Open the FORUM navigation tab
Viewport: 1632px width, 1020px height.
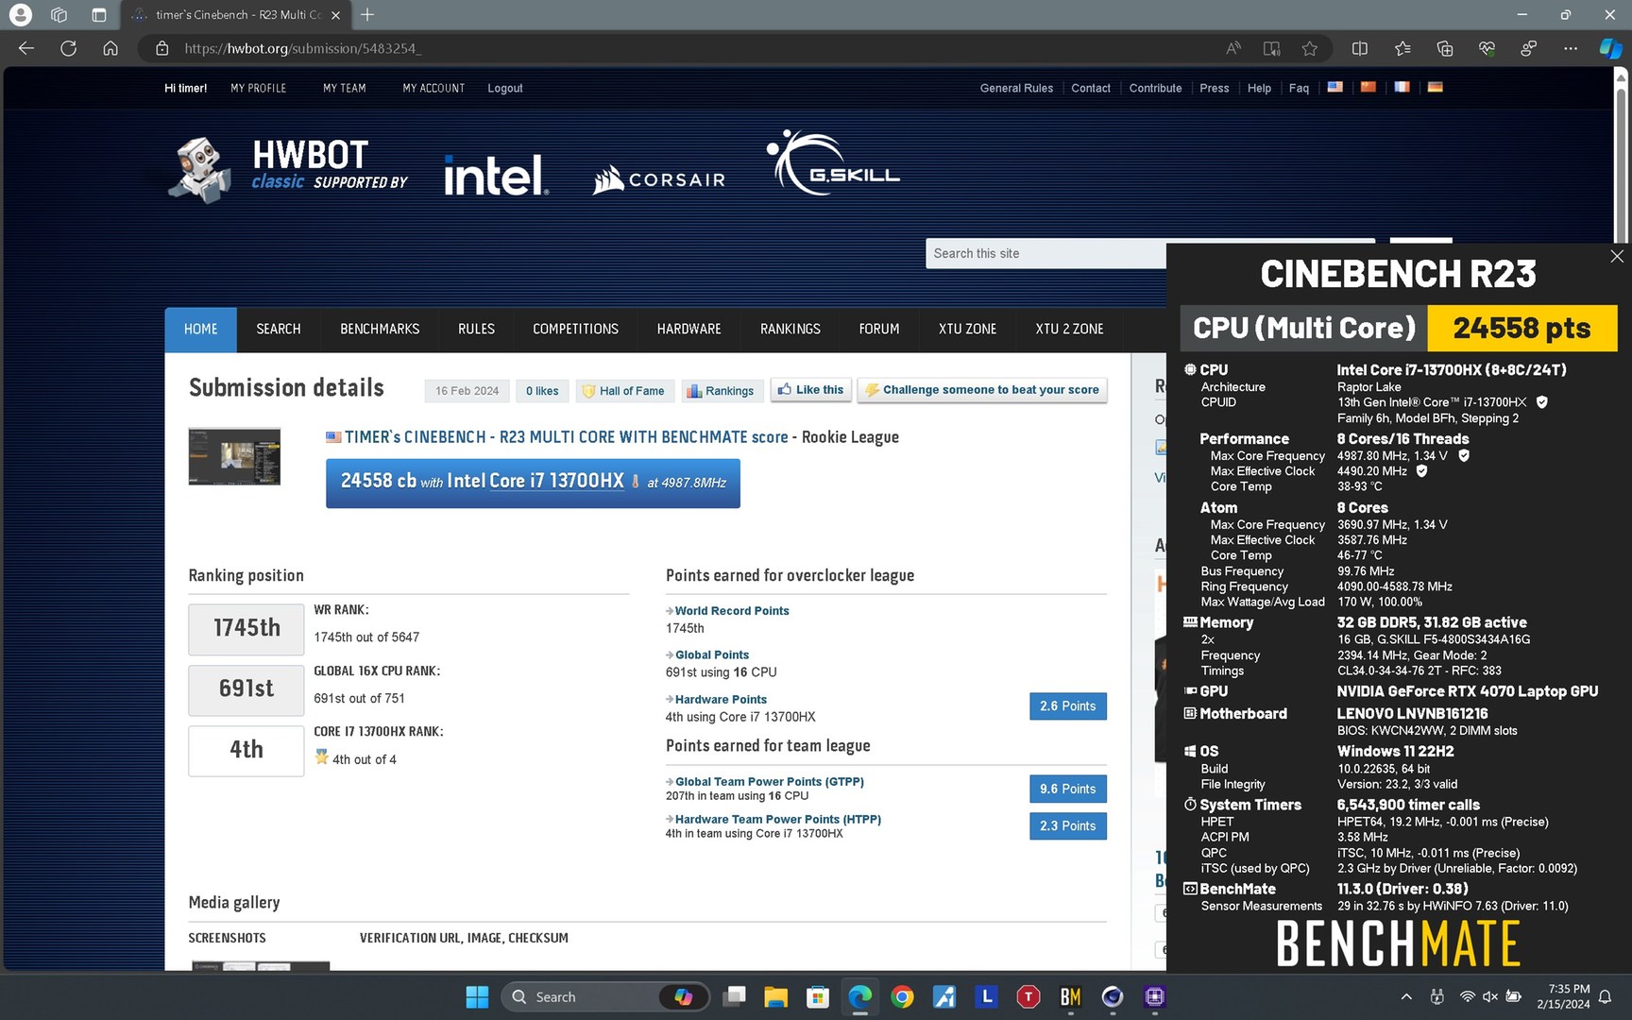pyautogui.click(x=878, y=330)
